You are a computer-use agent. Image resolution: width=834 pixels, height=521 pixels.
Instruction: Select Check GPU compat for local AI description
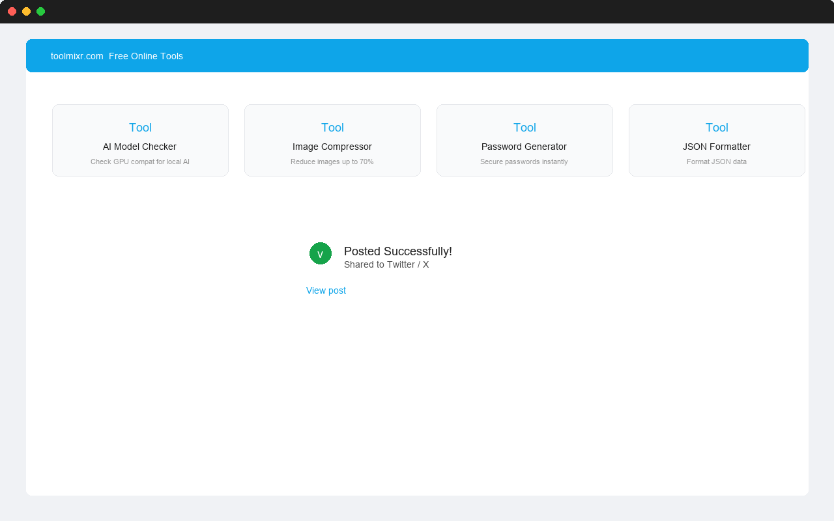[x=140, y=162]
